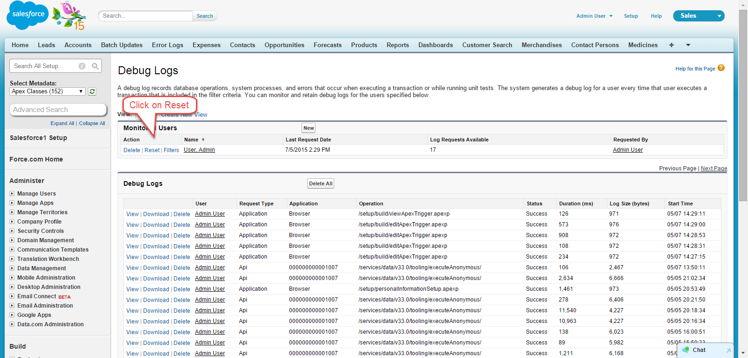Viewport: 748px width, 358px height.
Task: Click the orange Help for this Page icon
Action: (721, 68)
